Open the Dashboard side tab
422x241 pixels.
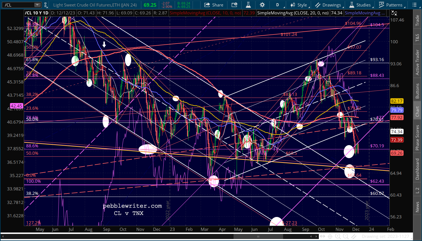pos(417,169)
